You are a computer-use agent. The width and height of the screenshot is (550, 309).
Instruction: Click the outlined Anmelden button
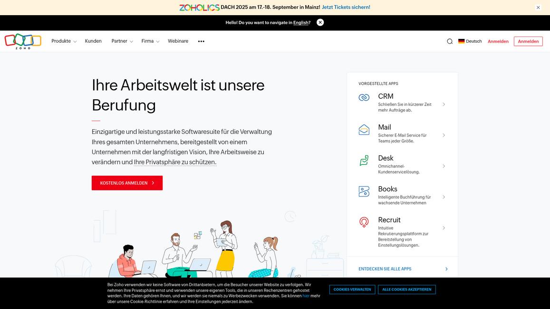pos(528,41)
